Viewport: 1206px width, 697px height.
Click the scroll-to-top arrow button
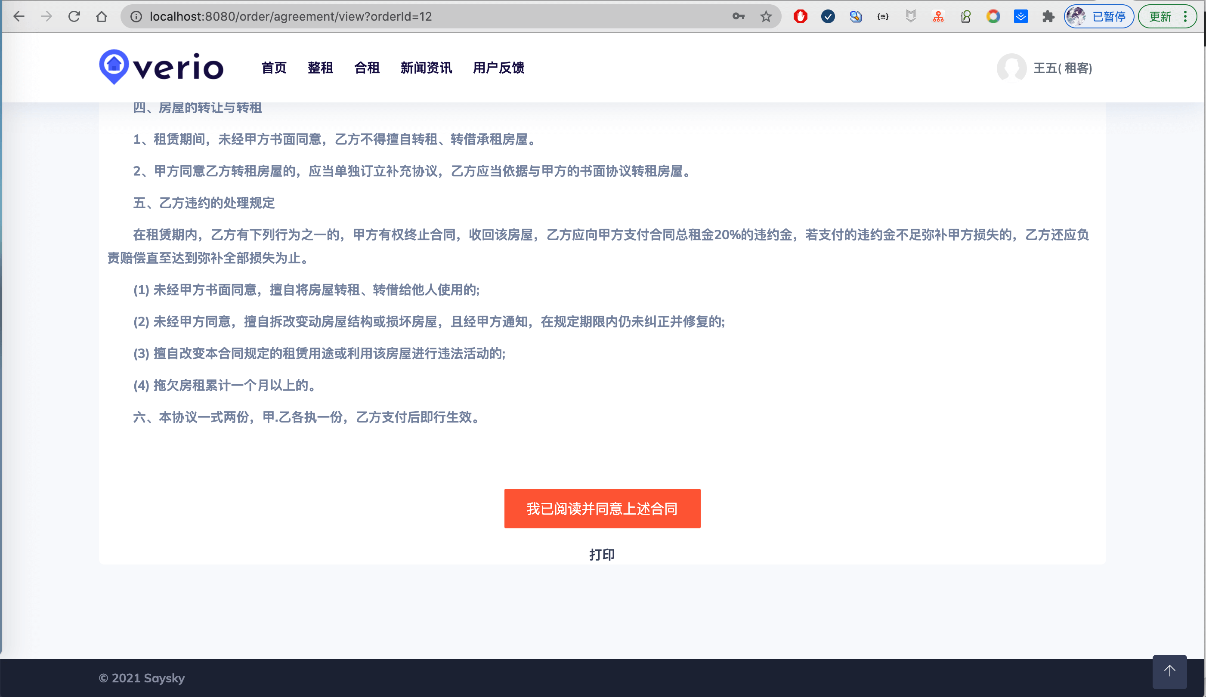[1169, 671]
